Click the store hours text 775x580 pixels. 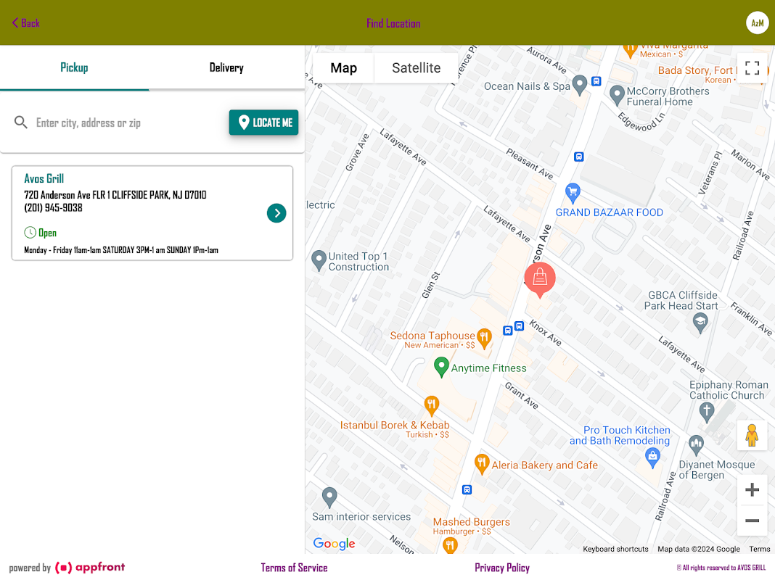[121, 250]
